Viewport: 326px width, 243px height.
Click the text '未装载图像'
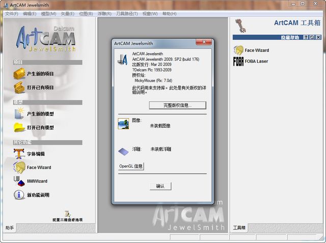(160, 126)
